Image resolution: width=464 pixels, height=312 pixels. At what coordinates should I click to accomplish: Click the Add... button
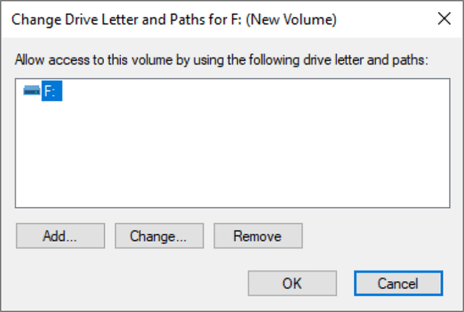(x=60, y=236)
